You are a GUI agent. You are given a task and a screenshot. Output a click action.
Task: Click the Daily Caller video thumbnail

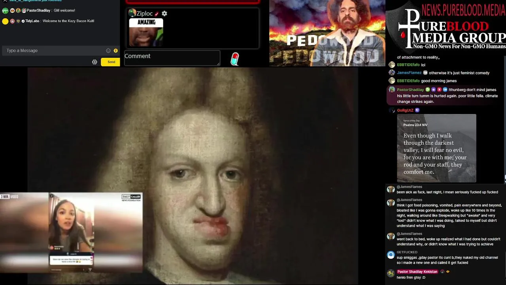tap(71, 233)
